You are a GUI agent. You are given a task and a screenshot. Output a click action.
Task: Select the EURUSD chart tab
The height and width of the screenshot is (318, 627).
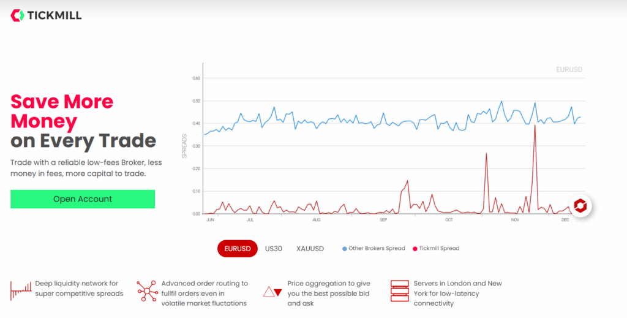click(238, 249)
